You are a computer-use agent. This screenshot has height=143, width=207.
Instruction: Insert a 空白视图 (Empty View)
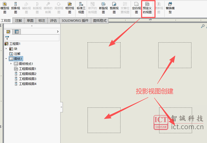click(x=137, y=8)
